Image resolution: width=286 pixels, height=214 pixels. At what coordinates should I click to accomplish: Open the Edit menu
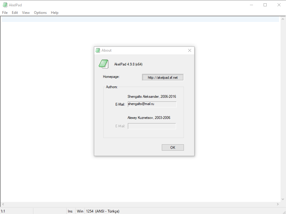click(x=15, y=13)
